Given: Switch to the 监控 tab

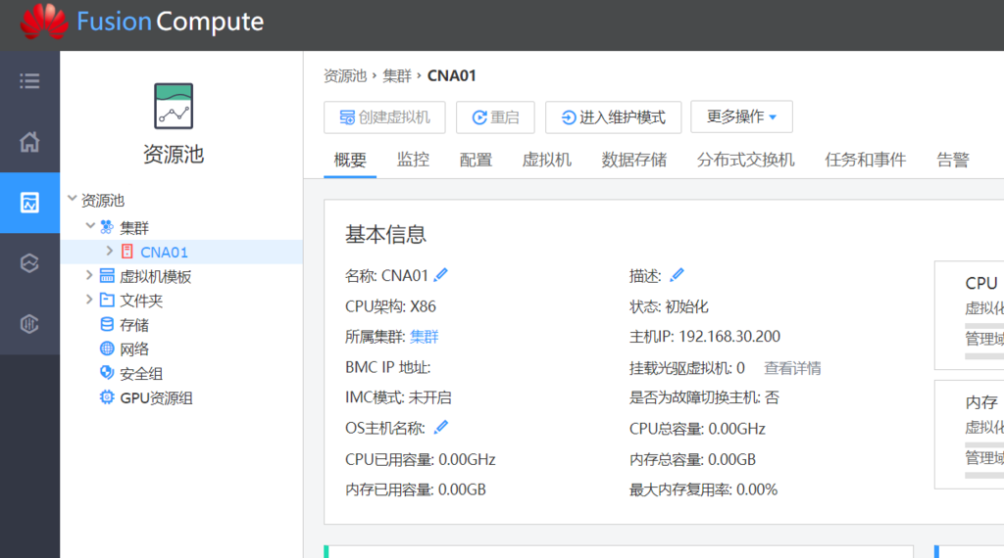Looking at the screenshot, I should pyautogui.click(x=413, y=160).
